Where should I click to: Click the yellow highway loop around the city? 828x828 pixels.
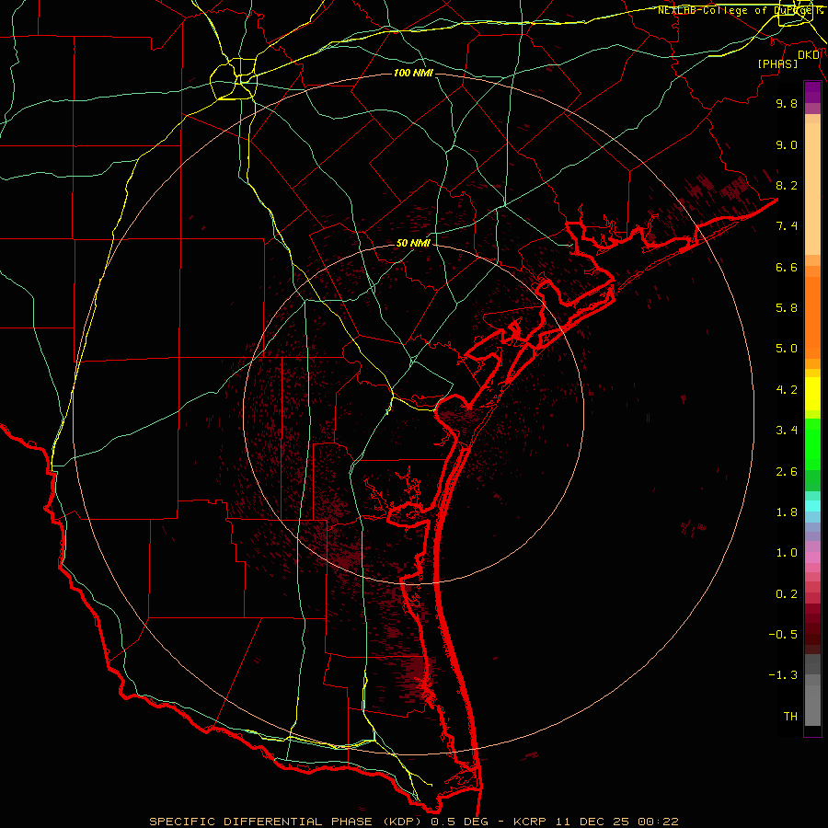pos(234,79)
